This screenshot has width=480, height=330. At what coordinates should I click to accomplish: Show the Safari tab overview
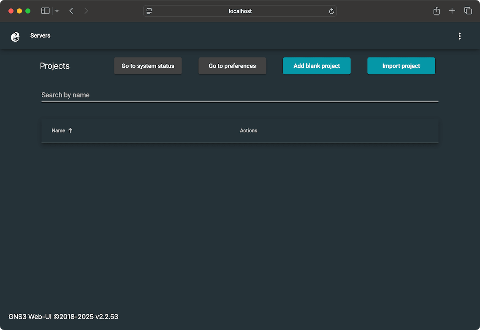tap(468, 11)
